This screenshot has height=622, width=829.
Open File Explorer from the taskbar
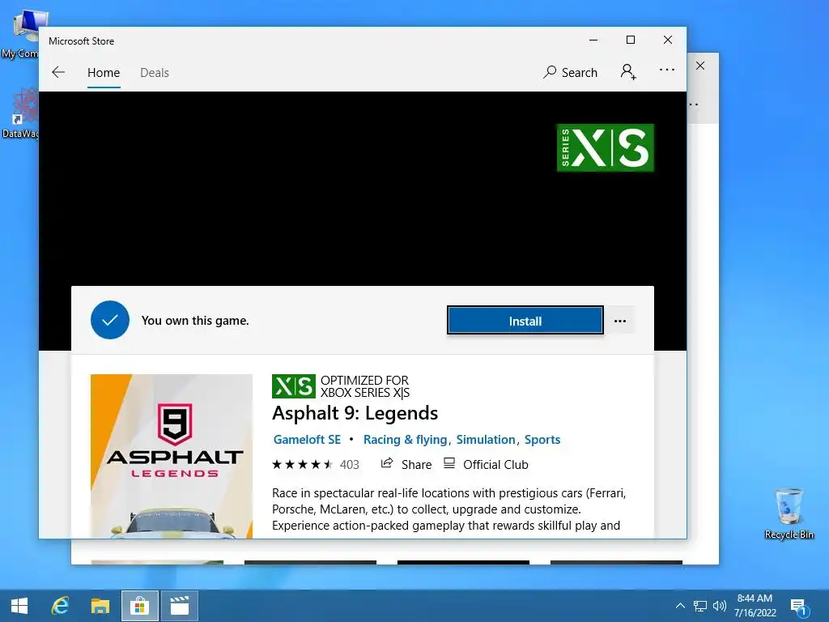tap(100, 606)
